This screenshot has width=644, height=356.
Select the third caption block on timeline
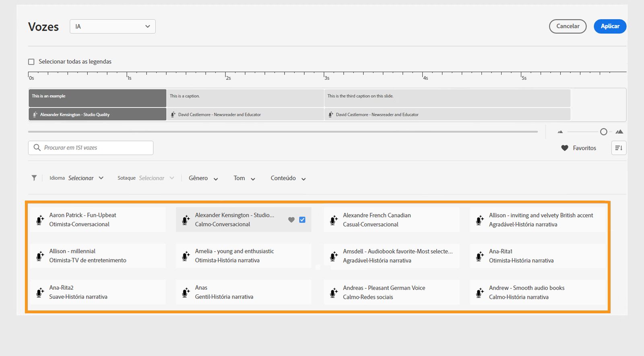pyautogui.click(x=447, y=98)
